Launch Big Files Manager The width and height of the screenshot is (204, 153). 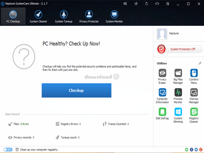178,76
